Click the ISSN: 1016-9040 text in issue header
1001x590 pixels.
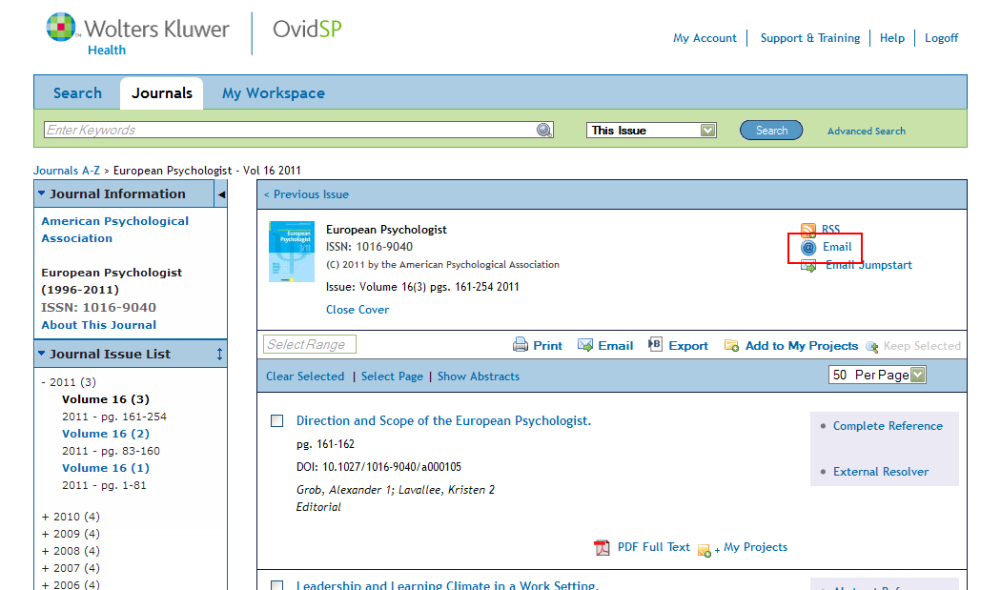point(369,247)
